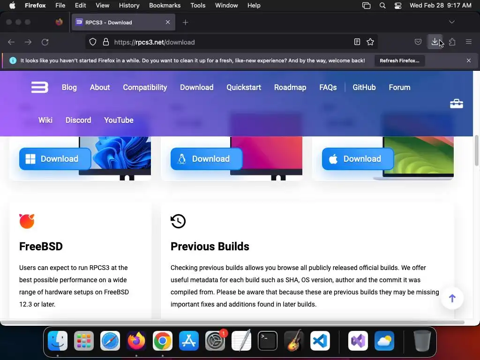Image resolution: width=480 pixels, height=360 pixels.
Task: Open the Extensions puzzle icon
Action: click(452, 42)
